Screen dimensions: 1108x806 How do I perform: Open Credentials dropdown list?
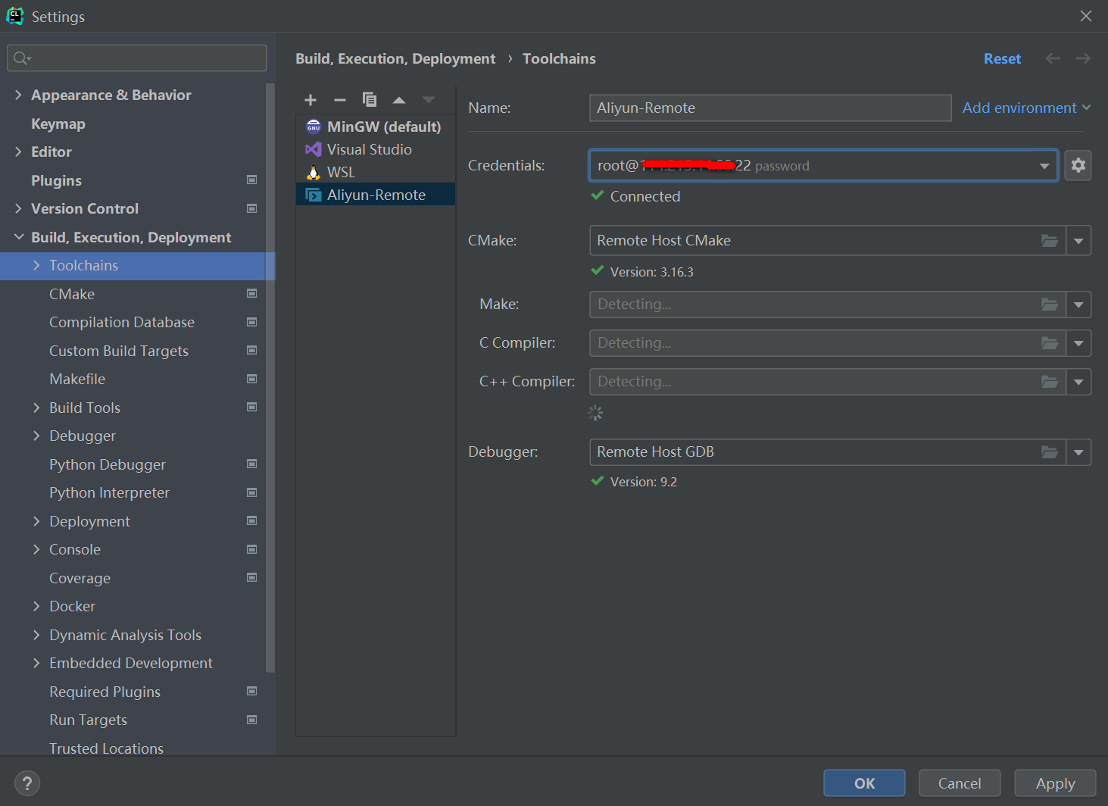1044,166
